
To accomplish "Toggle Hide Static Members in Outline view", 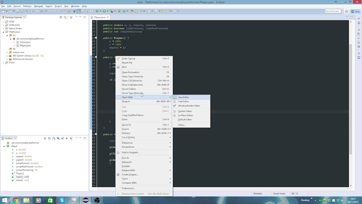I will tap(63, 138).
